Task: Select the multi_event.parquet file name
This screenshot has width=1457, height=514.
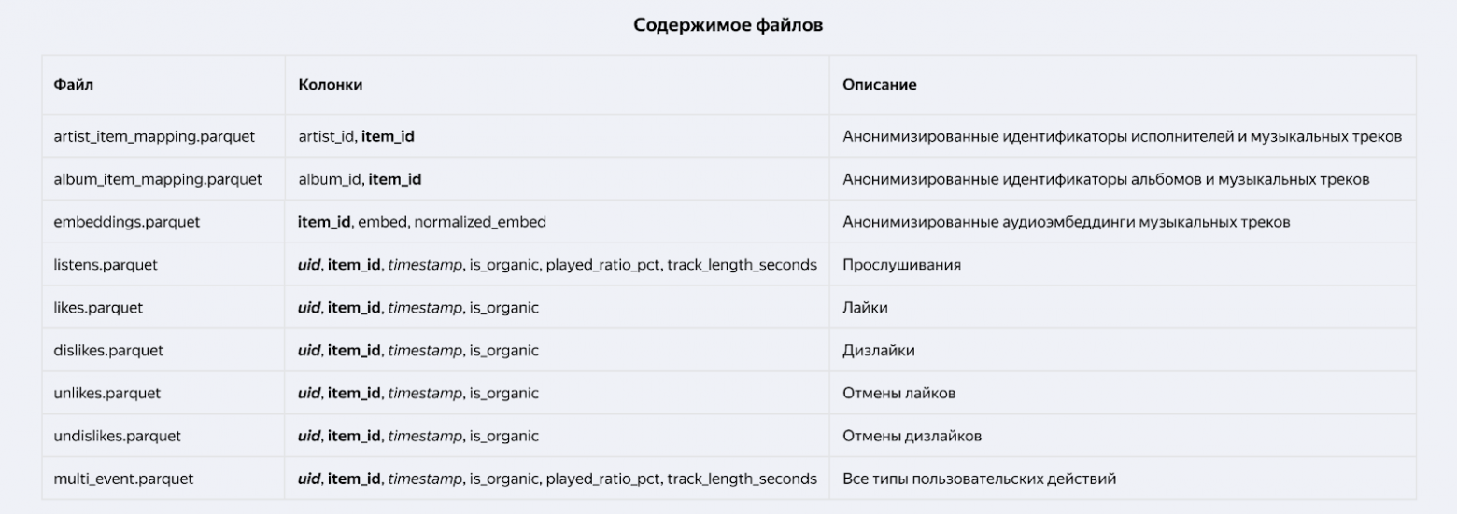Action: click(124, 479)
